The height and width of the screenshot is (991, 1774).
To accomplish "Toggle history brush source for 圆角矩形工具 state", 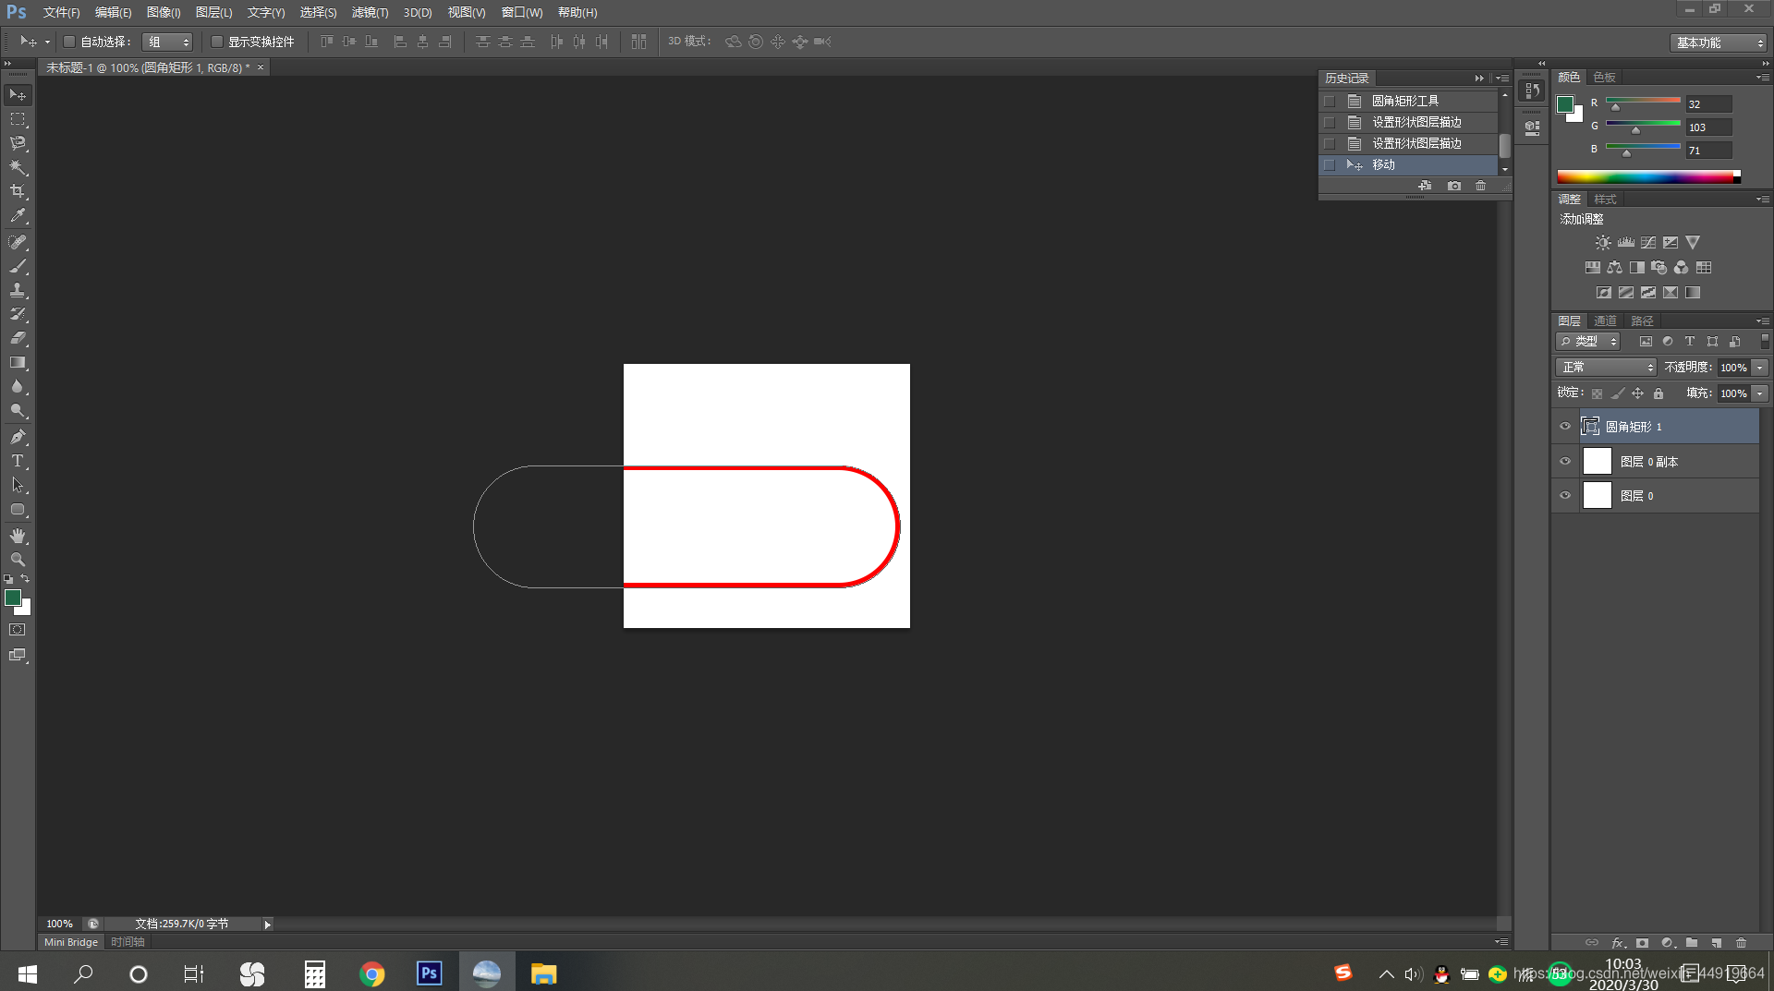I will coord(1330,101).
